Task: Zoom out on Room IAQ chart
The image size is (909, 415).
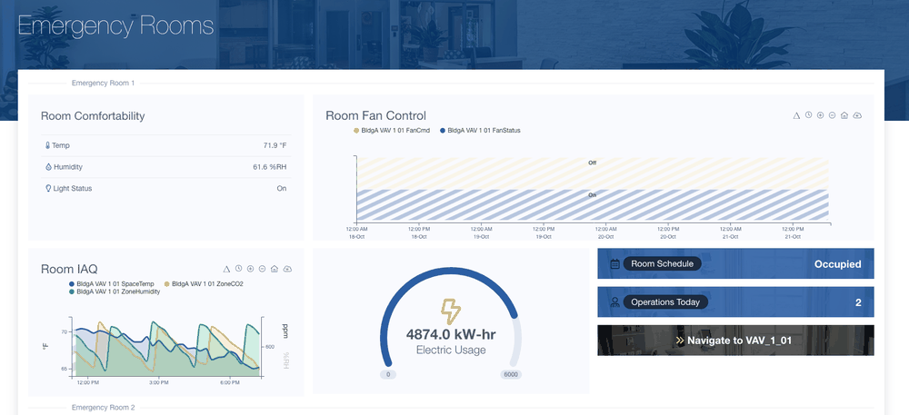Action: (262, 269)
